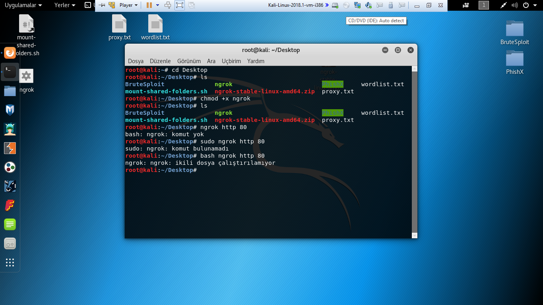Viewport: 543px width, 305px height.
Task: Click 'ikili dosya çalıştırılamıyor' error text
Action: pos(225,163)
